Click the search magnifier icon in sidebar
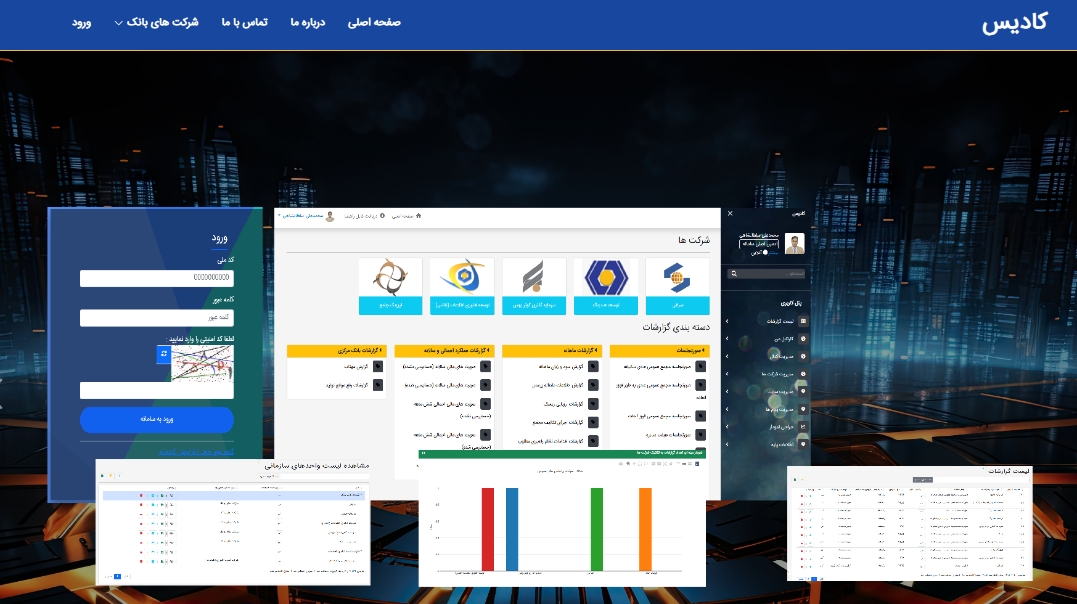This screenshot has width=1077, height=604. pos(734,274)
